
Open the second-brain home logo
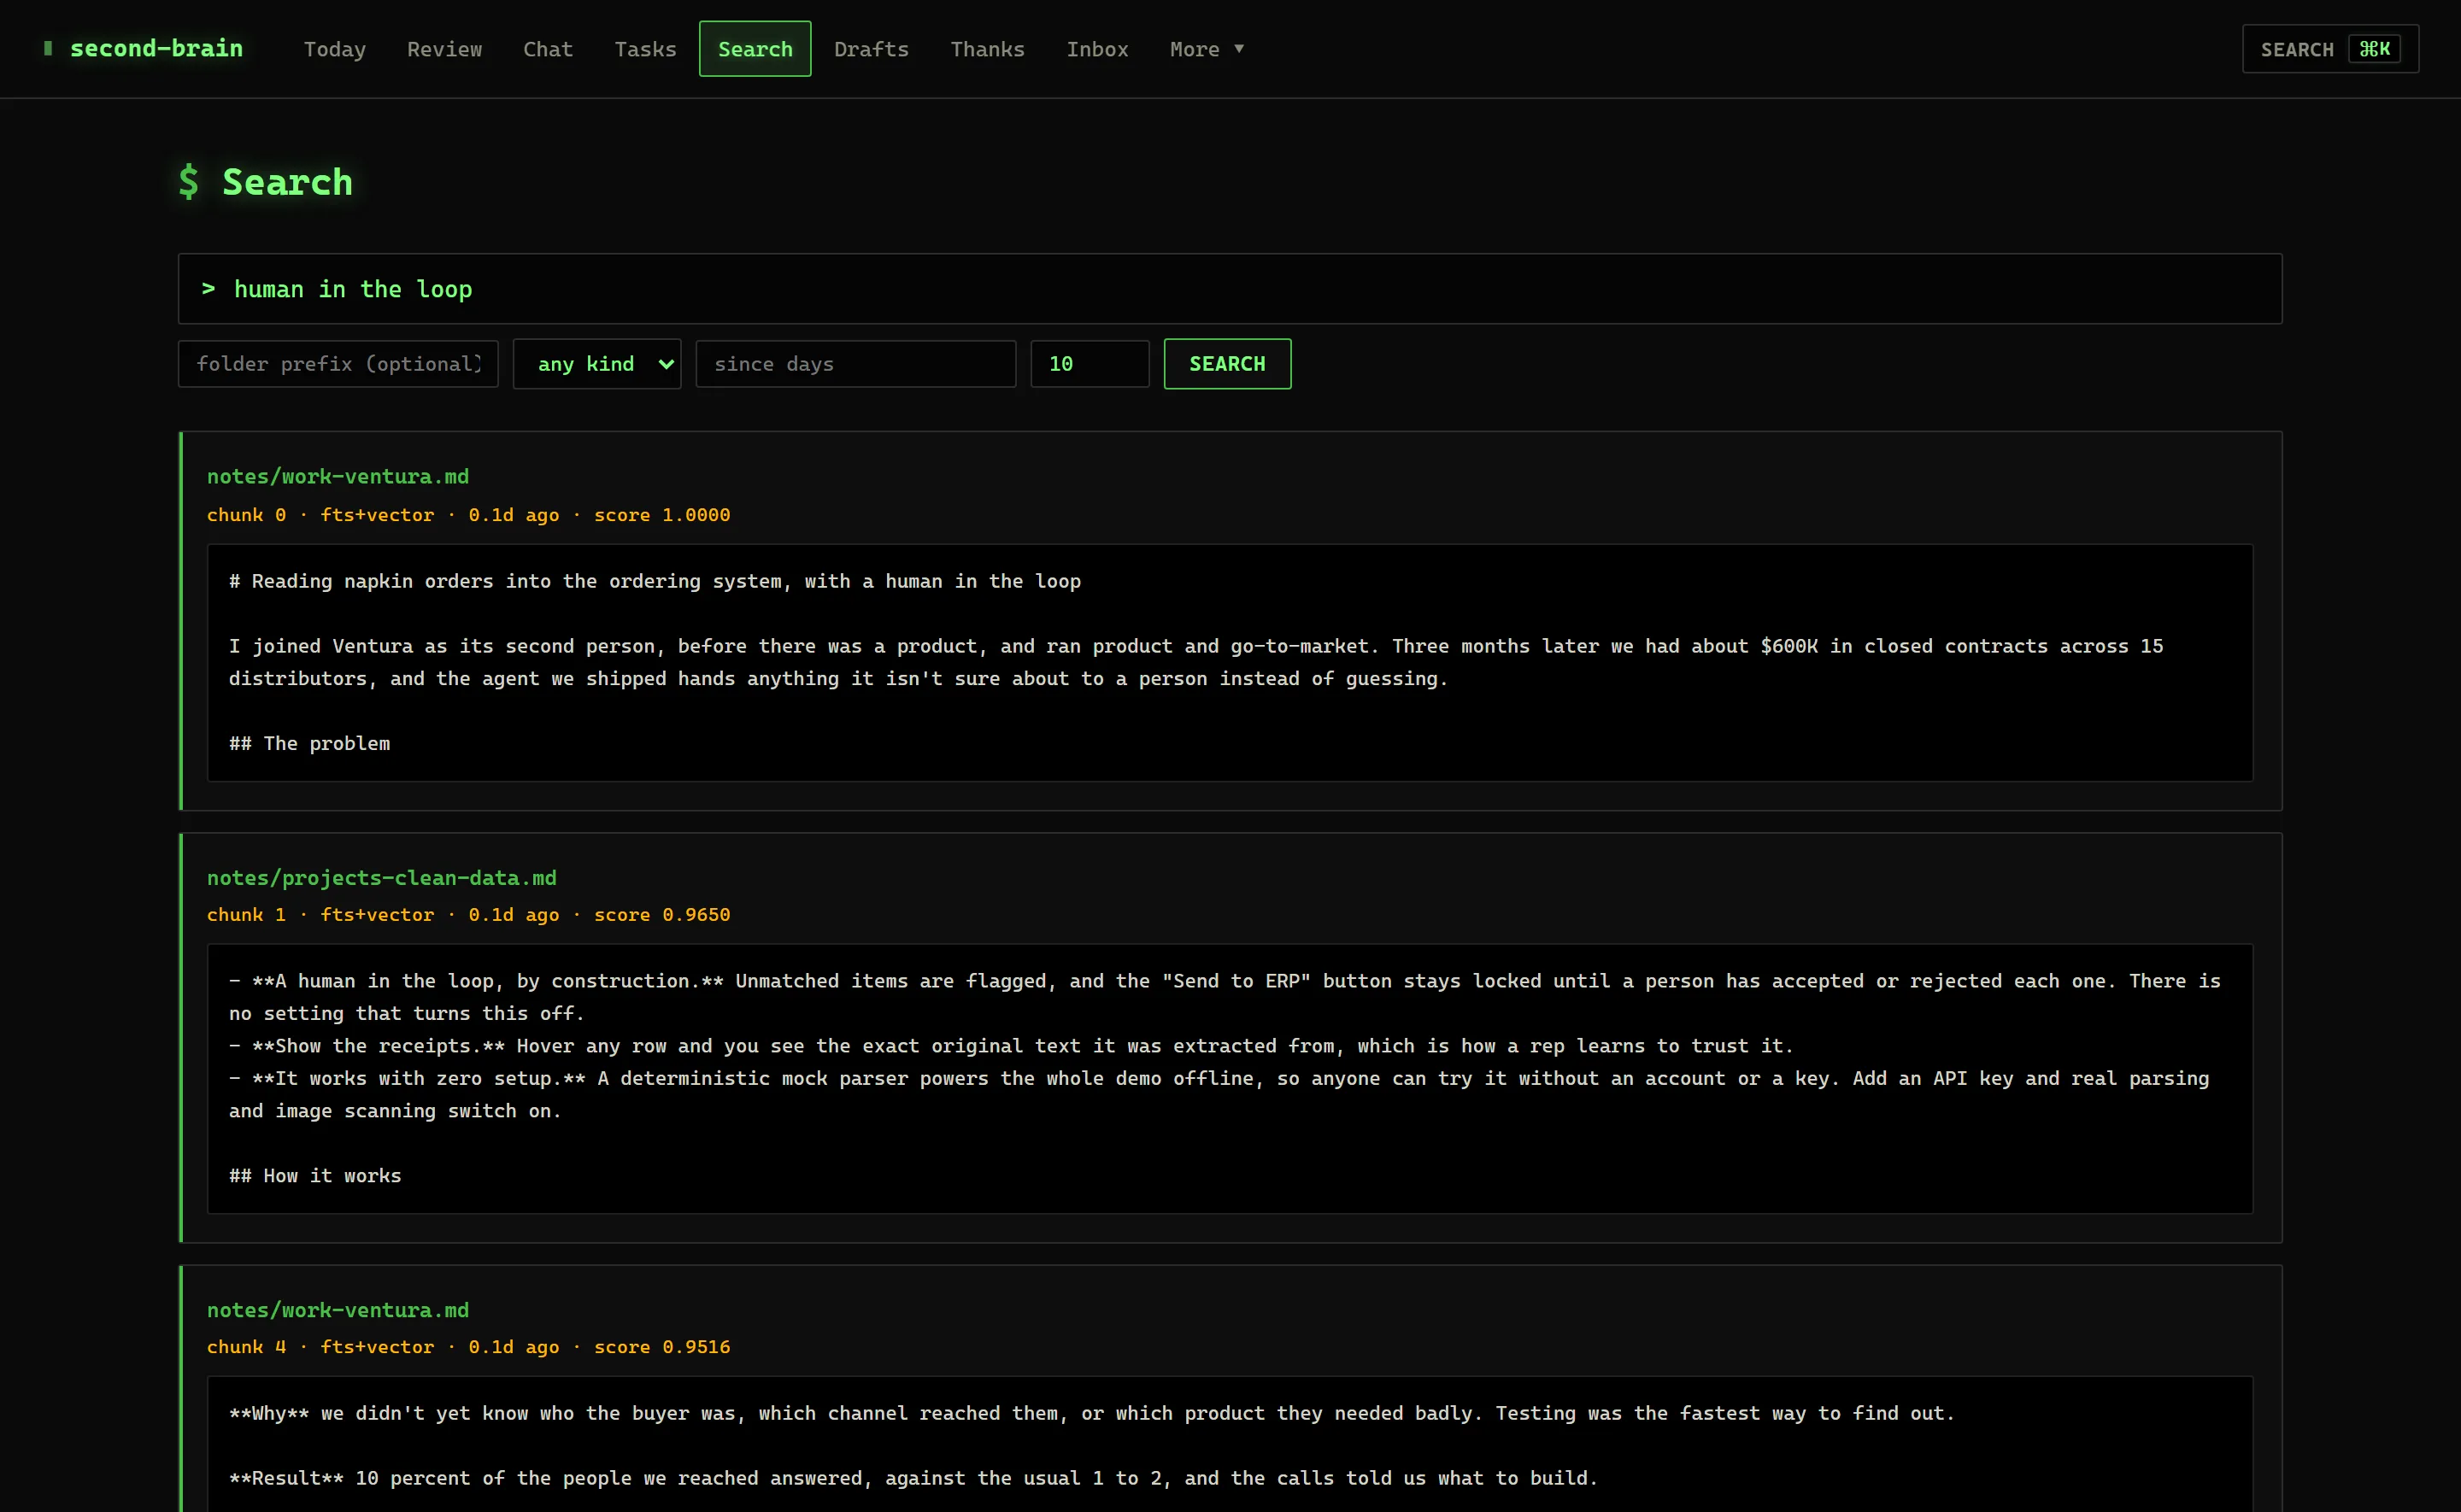(x=143, y=48)
